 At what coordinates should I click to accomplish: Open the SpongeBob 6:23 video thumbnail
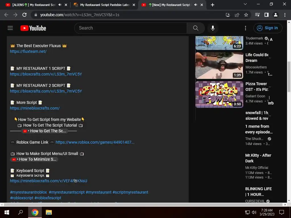[x=219, y=43]
